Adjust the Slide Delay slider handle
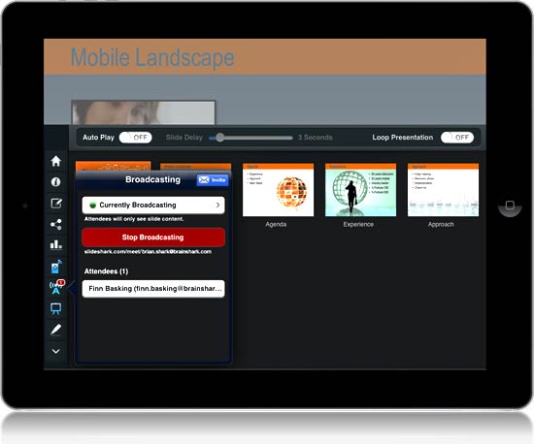This screenshot has width=534, height=444. (220, 138)
